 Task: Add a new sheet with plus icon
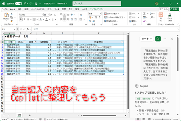(29, 115)
